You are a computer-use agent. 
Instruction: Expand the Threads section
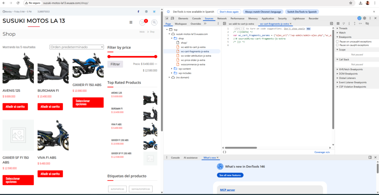tap(343, 28)
